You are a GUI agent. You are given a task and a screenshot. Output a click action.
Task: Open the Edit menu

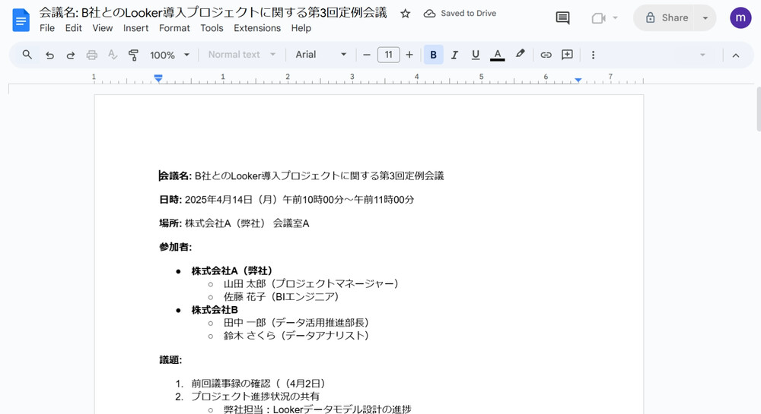73,28
